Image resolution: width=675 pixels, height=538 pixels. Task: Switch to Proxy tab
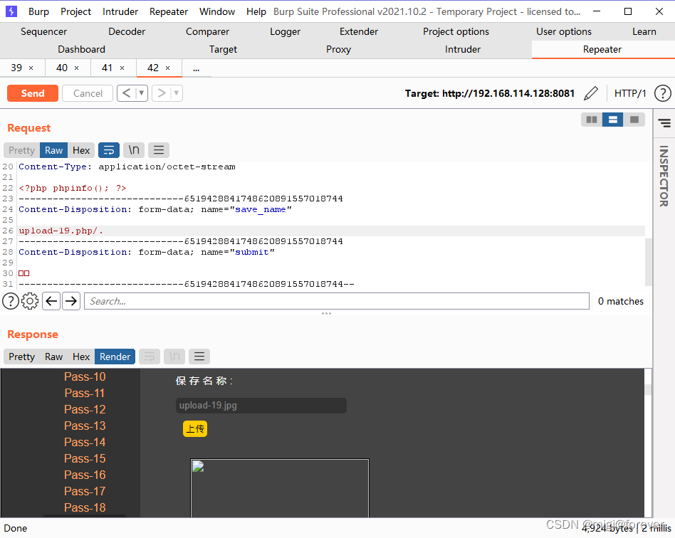click(x=338, y=50)
